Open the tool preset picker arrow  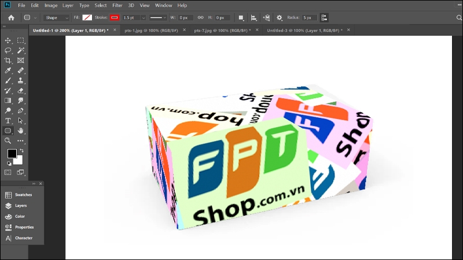click(x=35, y=18)
